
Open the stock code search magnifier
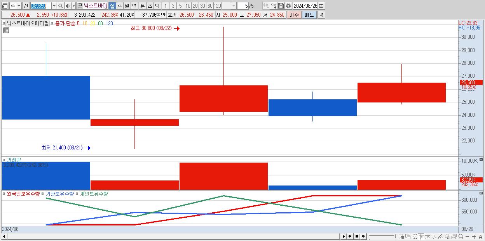tap(60, 6)
